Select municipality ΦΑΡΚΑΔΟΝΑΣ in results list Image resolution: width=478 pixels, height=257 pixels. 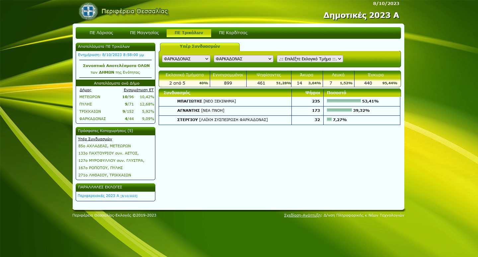[x=93, y=119]
